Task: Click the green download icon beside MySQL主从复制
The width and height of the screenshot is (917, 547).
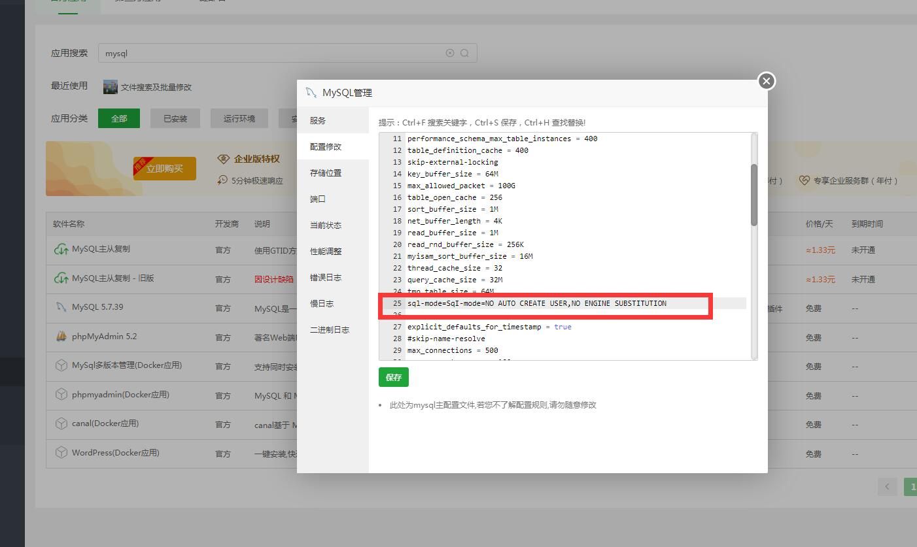Action: coord(61,249)
